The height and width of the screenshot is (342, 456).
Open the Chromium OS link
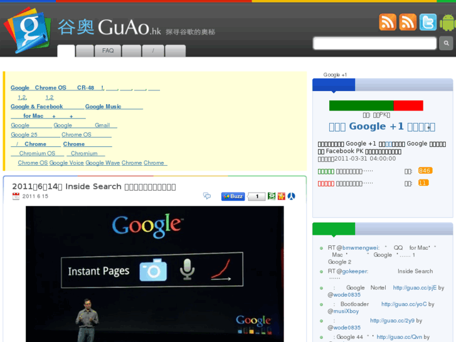[37, 153]
